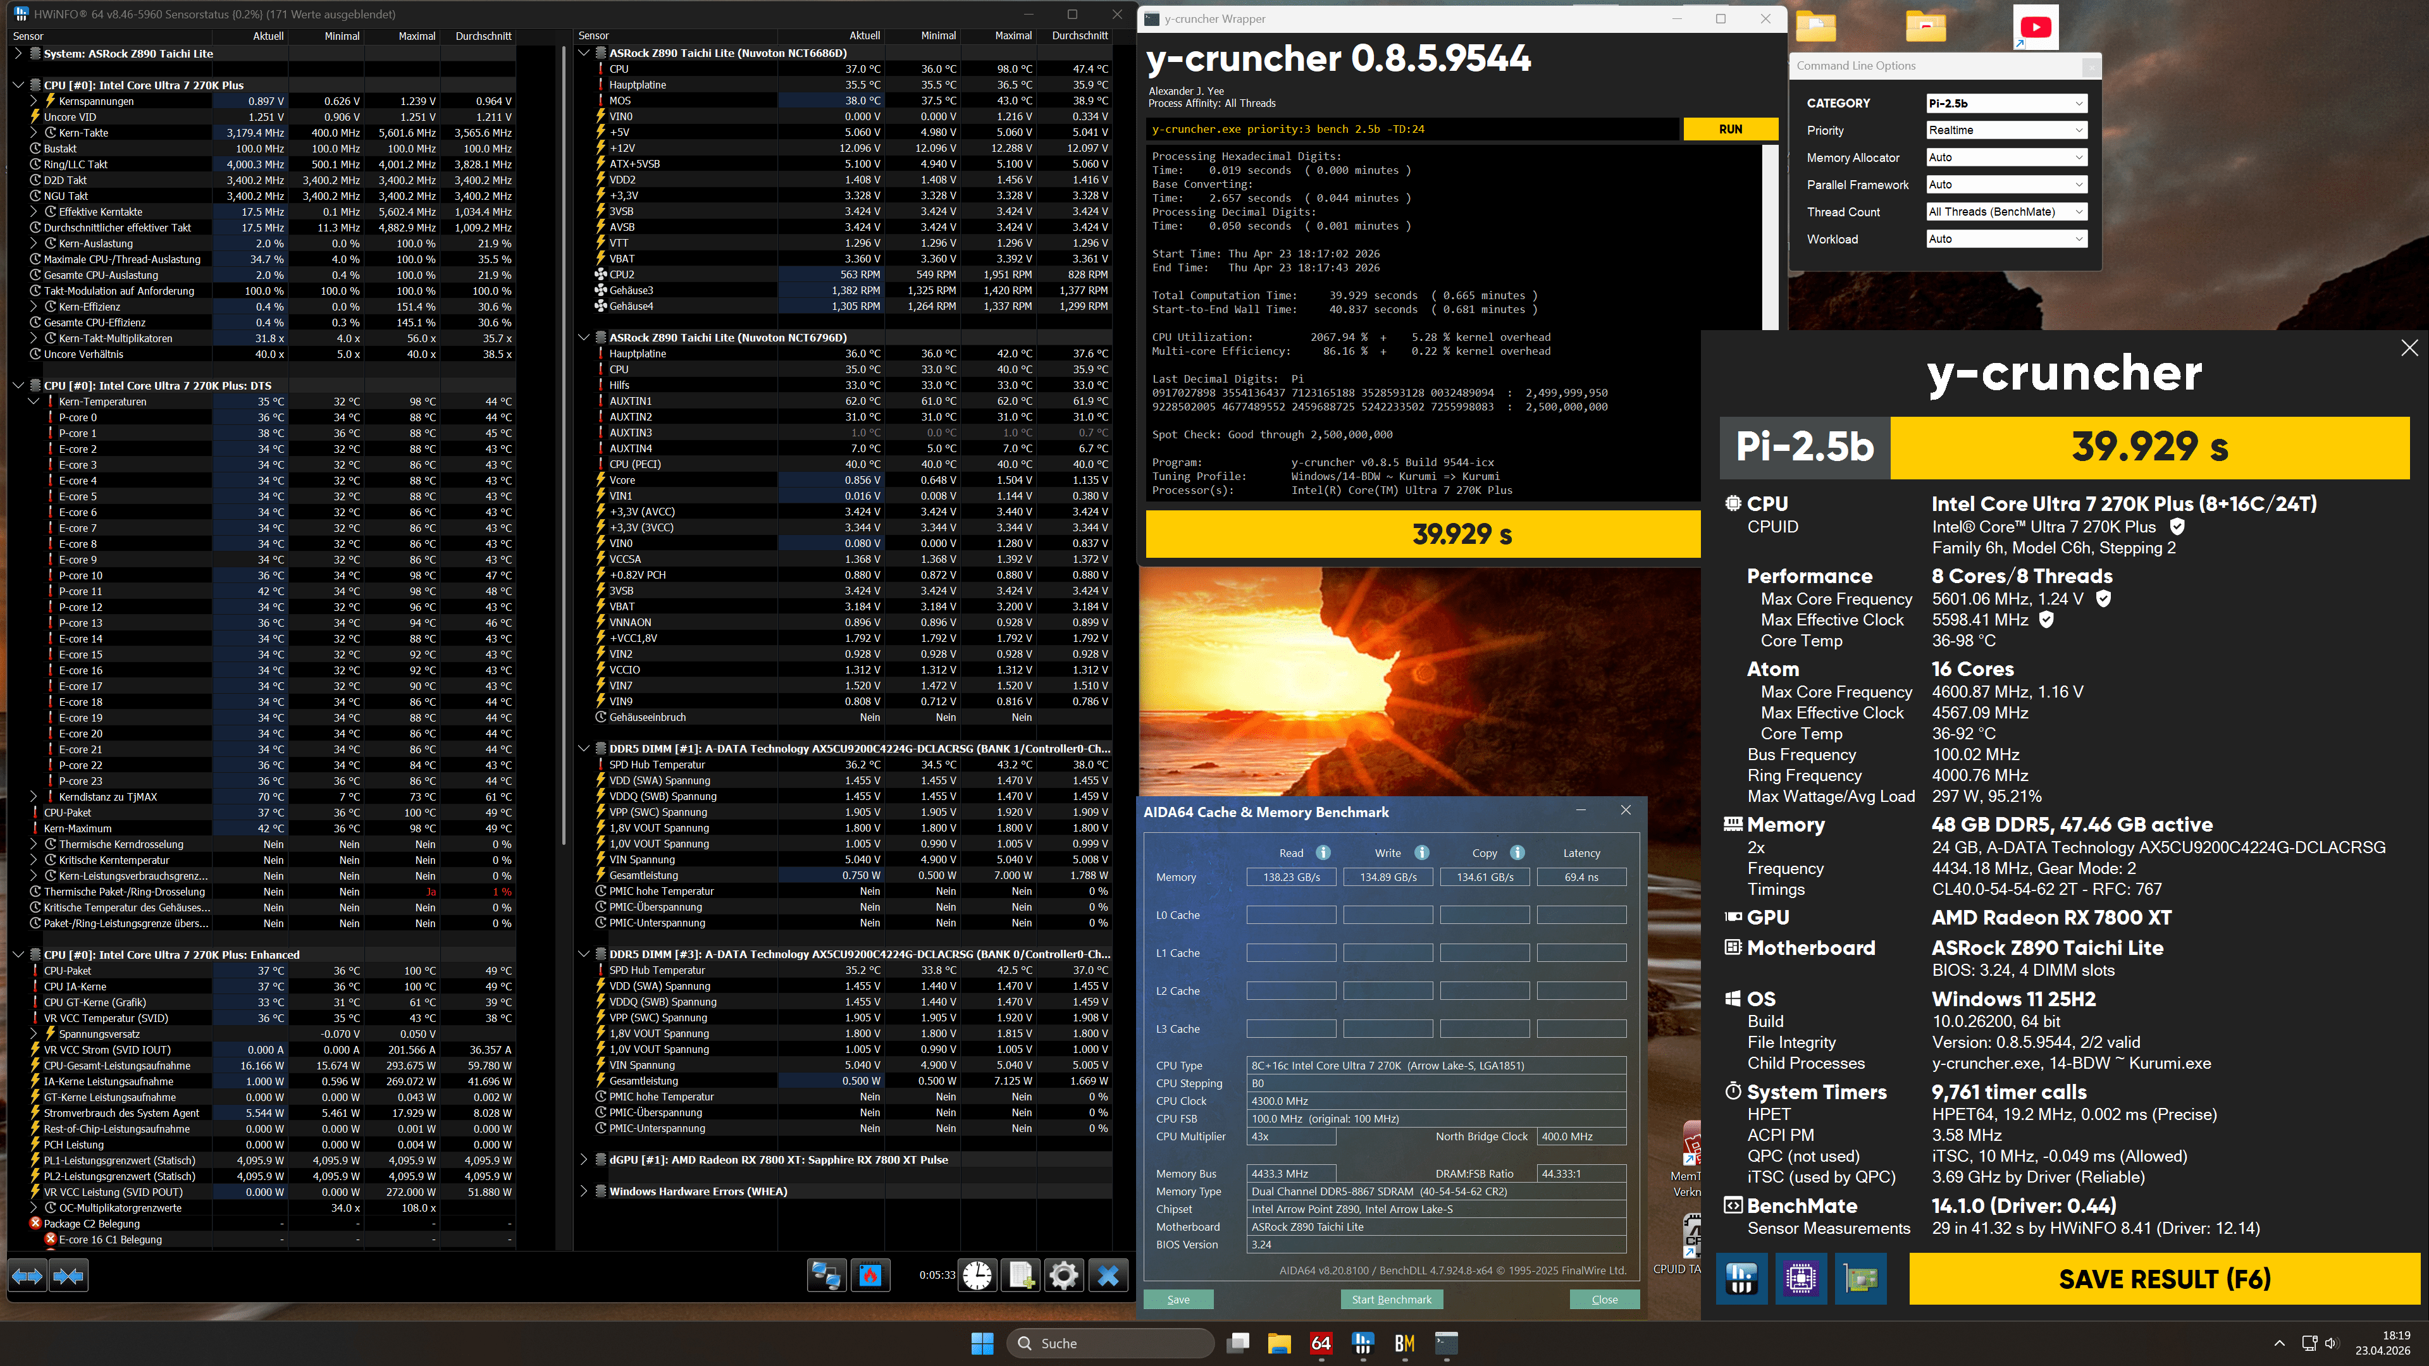Viewport: 2429px width, 1366px height.
Task: Collapse CPU DTS sensor group
Action: 18,386
